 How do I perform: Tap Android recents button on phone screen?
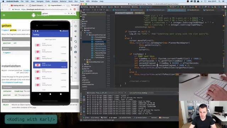click(61, 94)
